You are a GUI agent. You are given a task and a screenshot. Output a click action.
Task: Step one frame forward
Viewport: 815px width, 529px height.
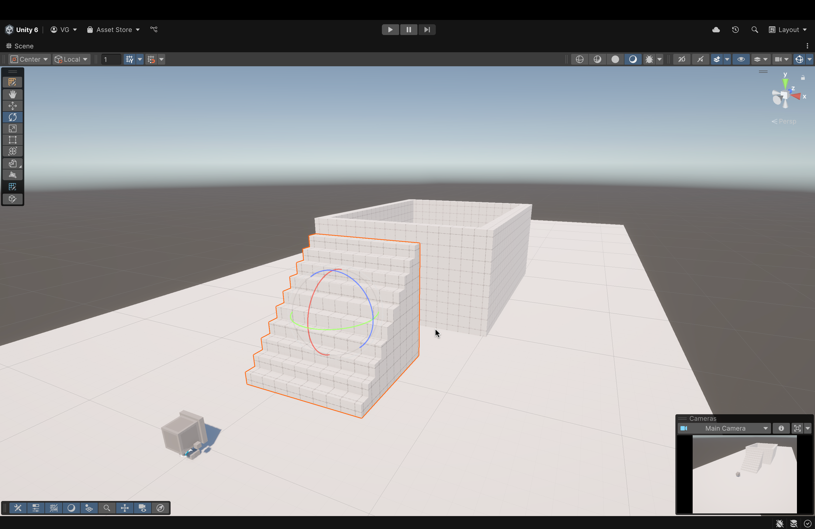(427, 30)
